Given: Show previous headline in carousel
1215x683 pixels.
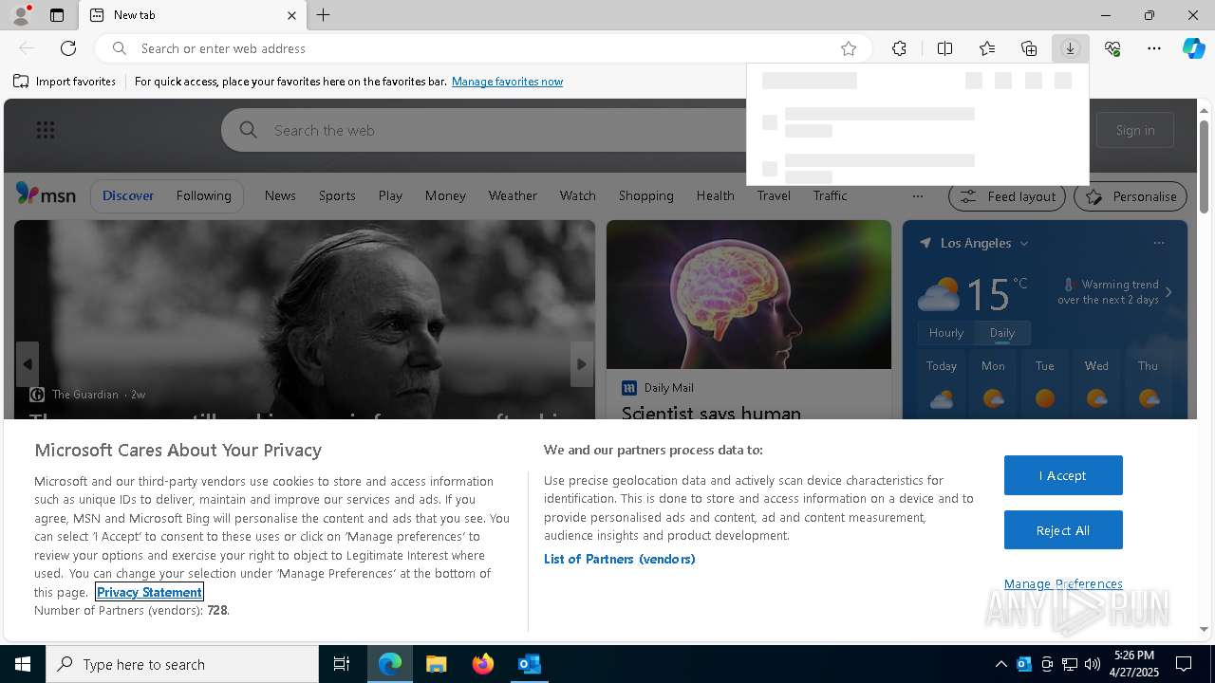Looking at the screenshot, I should (28, 364).
